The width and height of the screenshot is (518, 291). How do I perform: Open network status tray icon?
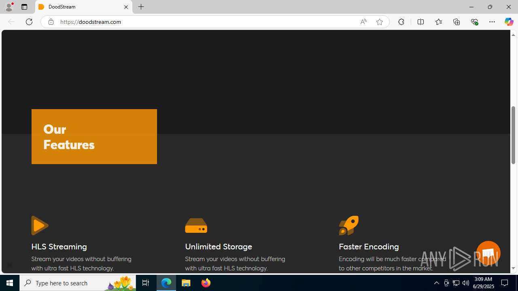pyautogui.click(x=456, y=283)
